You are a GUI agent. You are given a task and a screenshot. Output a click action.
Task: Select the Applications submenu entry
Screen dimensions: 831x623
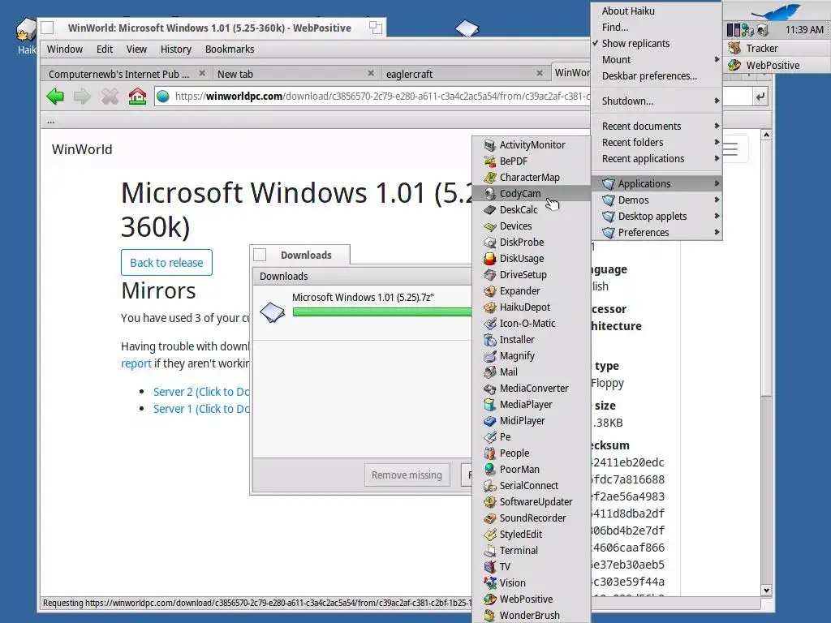[657, 184]
